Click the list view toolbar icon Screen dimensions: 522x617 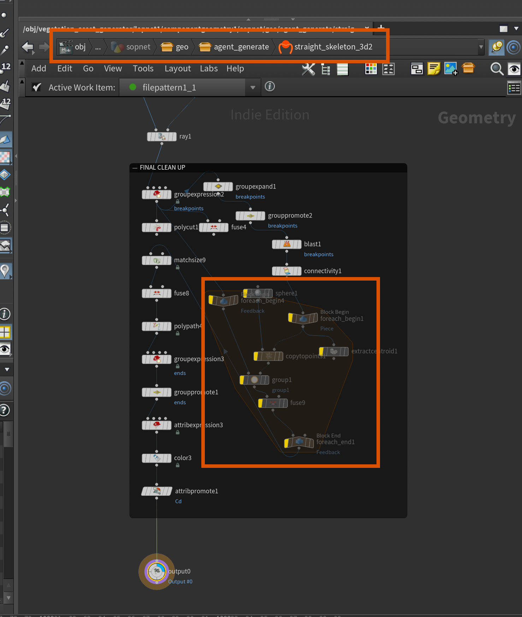[x=343, y=69]
